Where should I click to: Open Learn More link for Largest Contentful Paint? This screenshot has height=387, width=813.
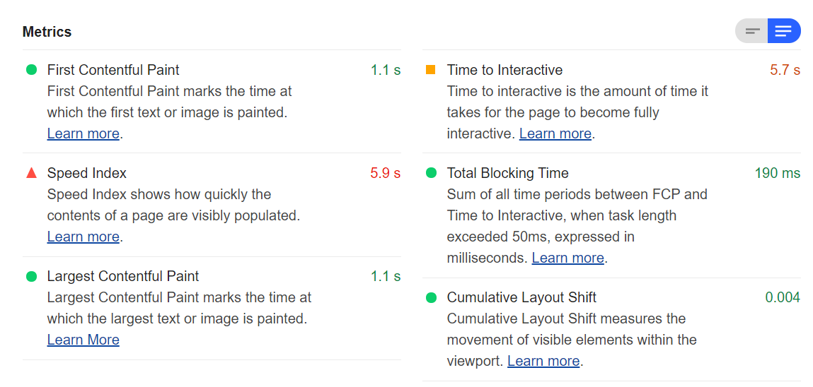coord(83,340)
